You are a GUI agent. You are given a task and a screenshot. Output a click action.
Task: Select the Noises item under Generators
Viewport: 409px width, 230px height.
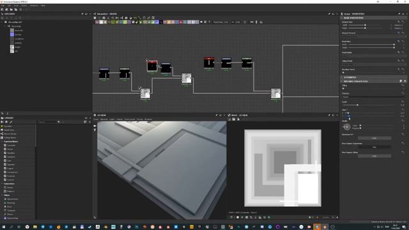10,187
